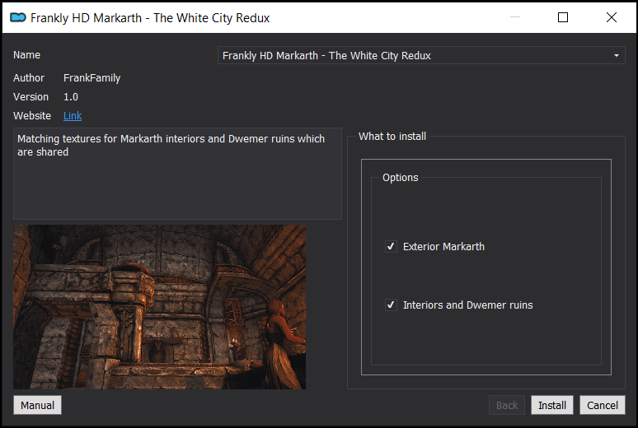Maximize the installer dialog window
Screen dimensions: 638x428
click(563, 17)
